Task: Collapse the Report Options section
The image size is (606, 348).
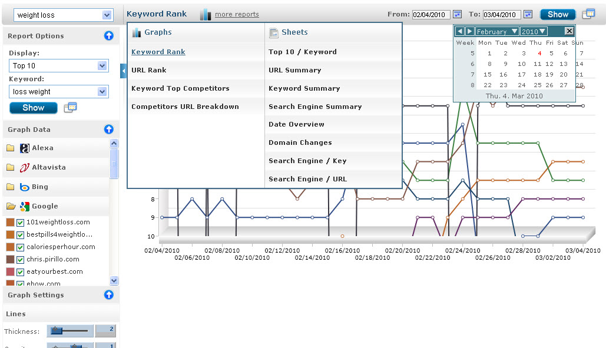Action: [108, 36]
